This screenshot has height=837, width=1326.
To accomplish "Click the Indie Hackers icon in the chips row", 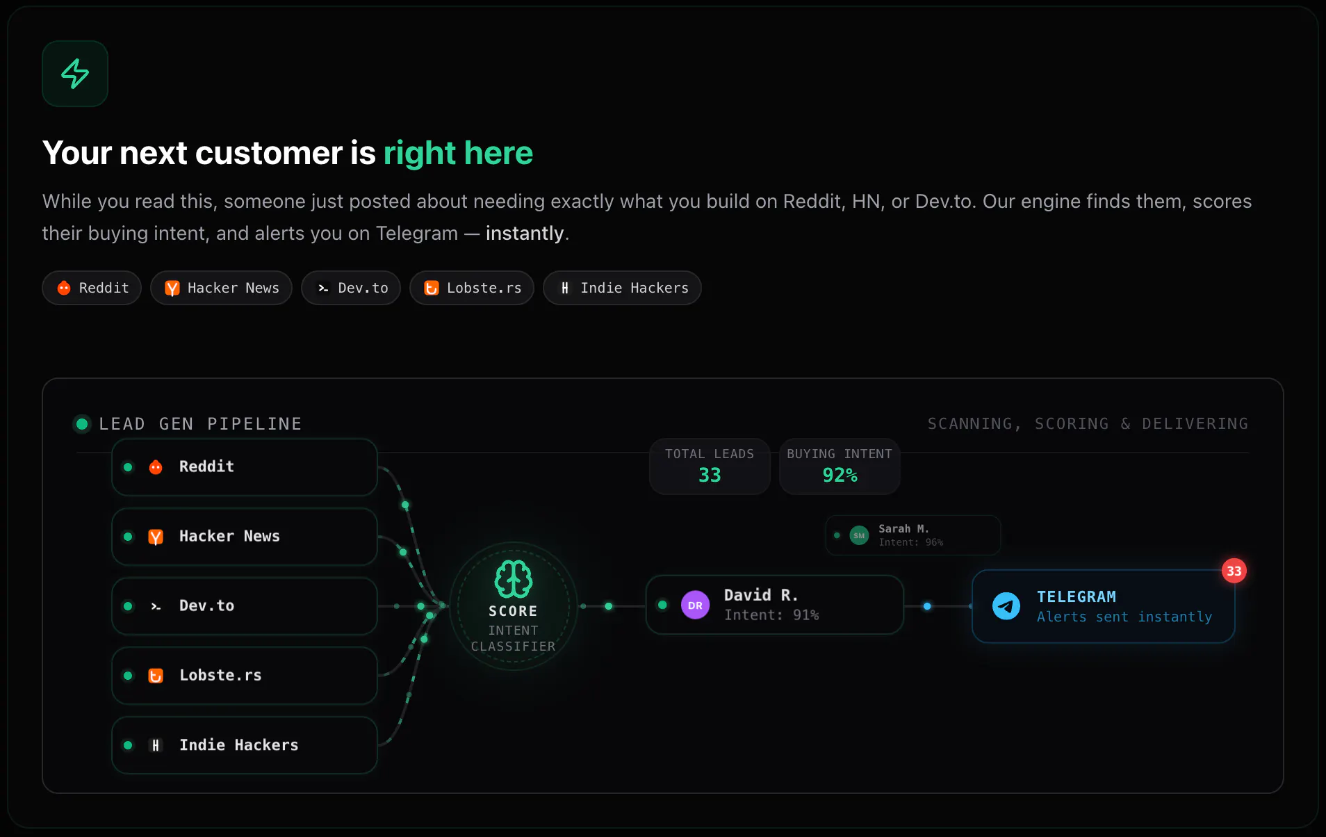I will coord(565,288).
